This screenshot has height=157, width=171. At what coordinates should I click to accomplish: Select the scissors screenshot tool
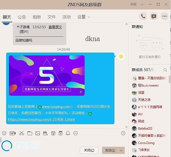point(22,133)
